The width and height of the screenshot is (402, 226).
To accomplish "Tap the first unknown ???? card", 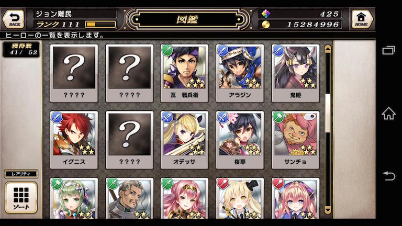I will coord(74,73).
